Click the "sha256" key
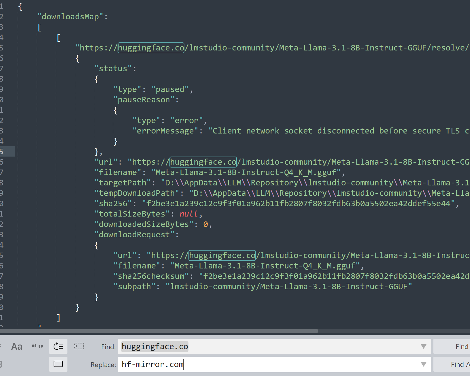The height and width of the screenshot is (376, 470). pyautogui.click(x=113, y=204)
